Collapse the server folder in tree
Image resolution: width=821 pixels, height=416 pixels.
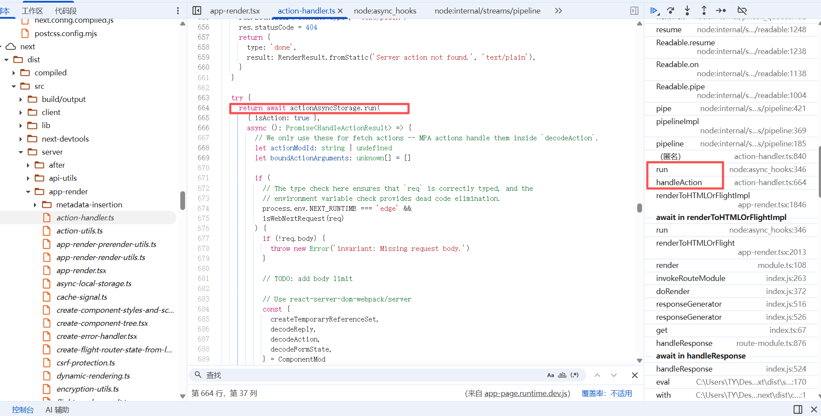click(21, 152)
